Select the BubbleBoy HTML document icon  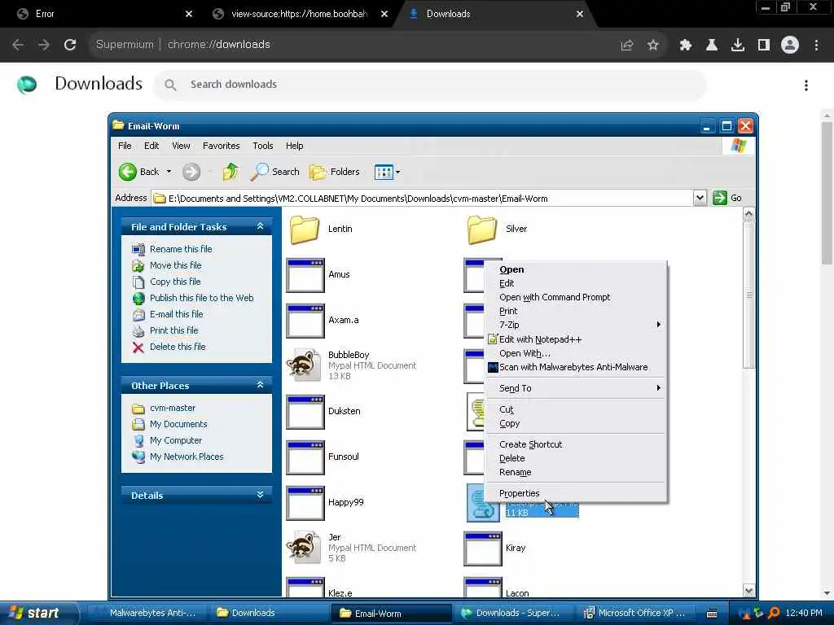click(304, 365)
